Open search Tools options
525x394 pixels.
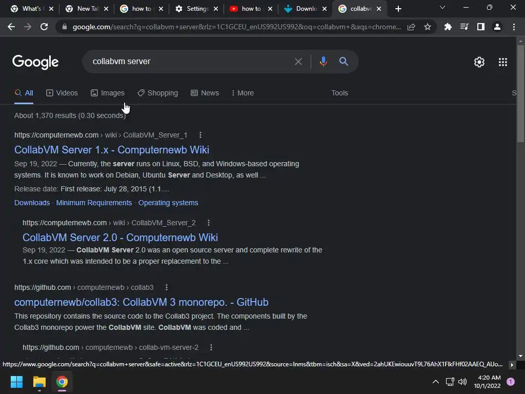point(339,93)
